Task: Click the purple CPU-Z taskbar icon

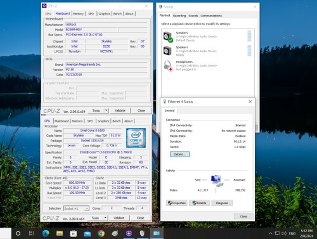Action: [x=129, y=233]
